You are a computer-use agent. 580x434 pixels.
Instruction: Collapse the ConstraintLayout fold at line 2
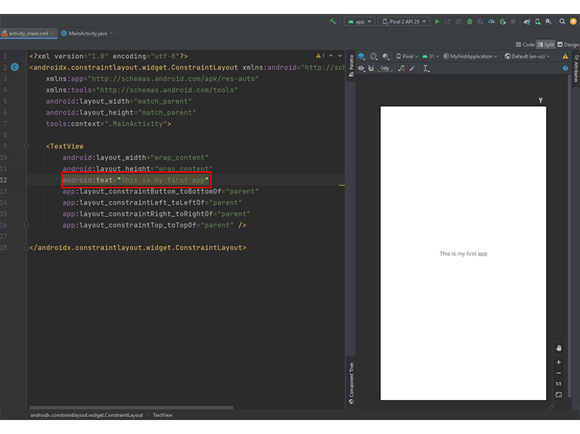tap(27, 68)
